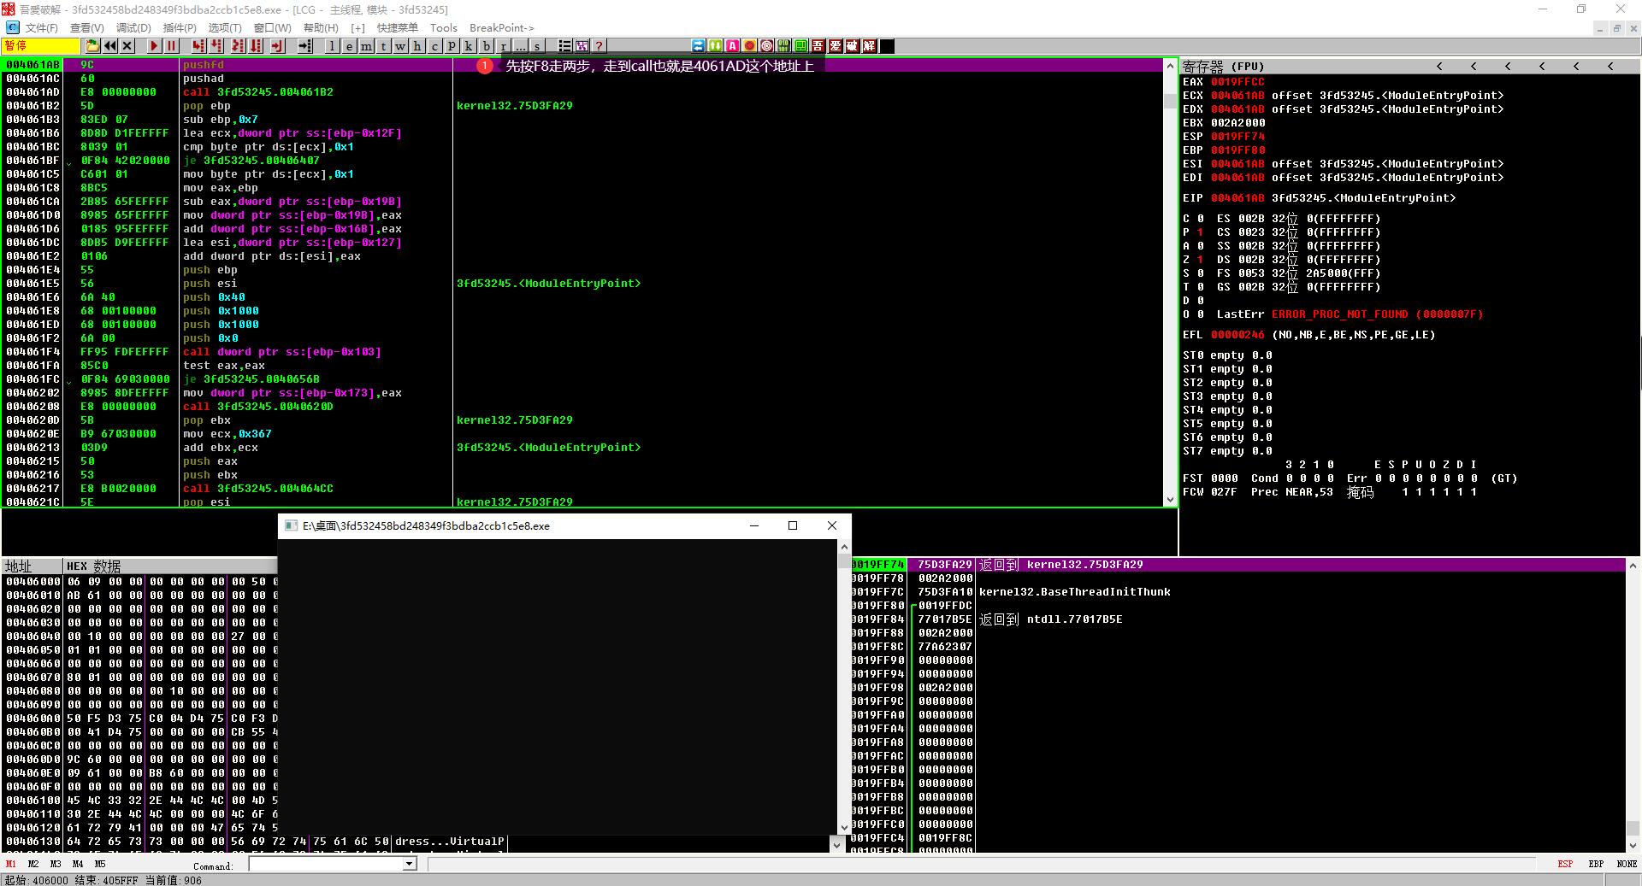1642x886 pixels.
Task: Click the ESP button in status bar
Action: pyautogui.click(x=1565, y=864)
